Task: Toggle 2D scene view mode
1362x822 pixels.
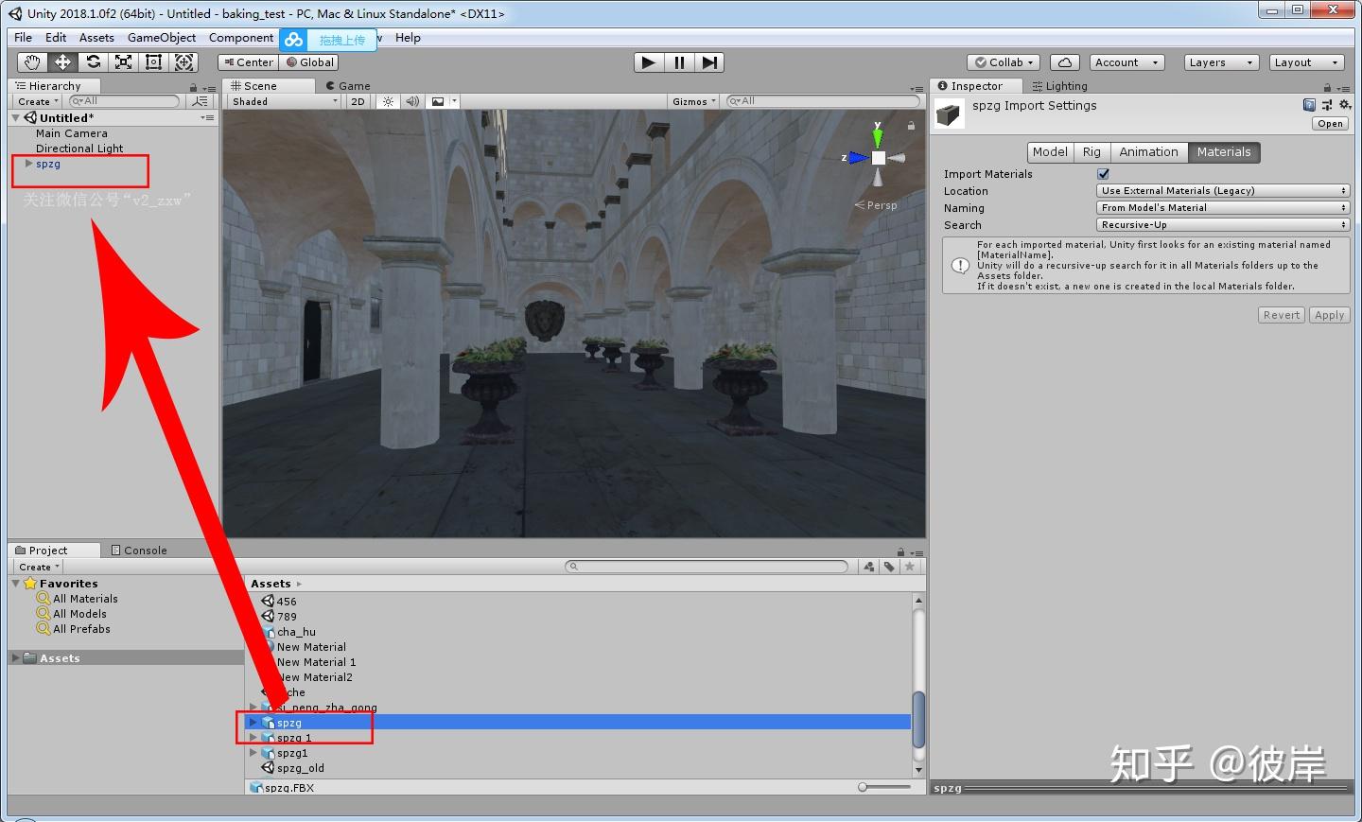Action: coord(358,101)
